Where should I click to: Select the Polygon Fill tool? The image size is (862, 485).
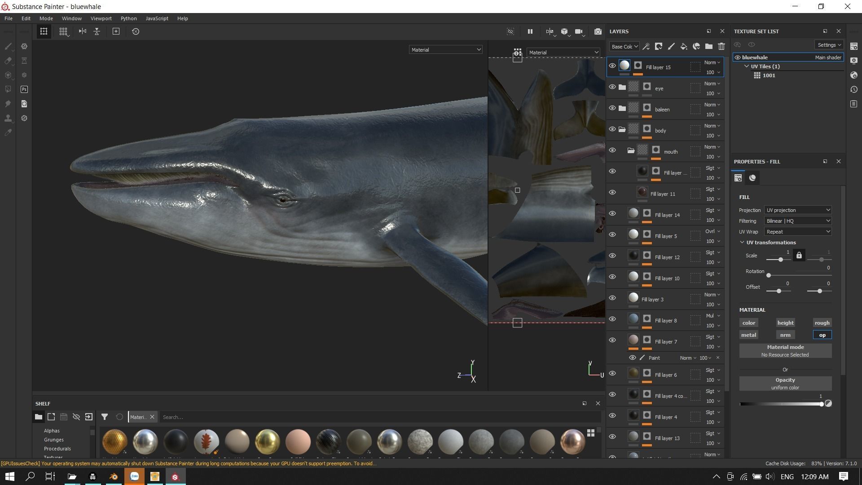(8, 89)
